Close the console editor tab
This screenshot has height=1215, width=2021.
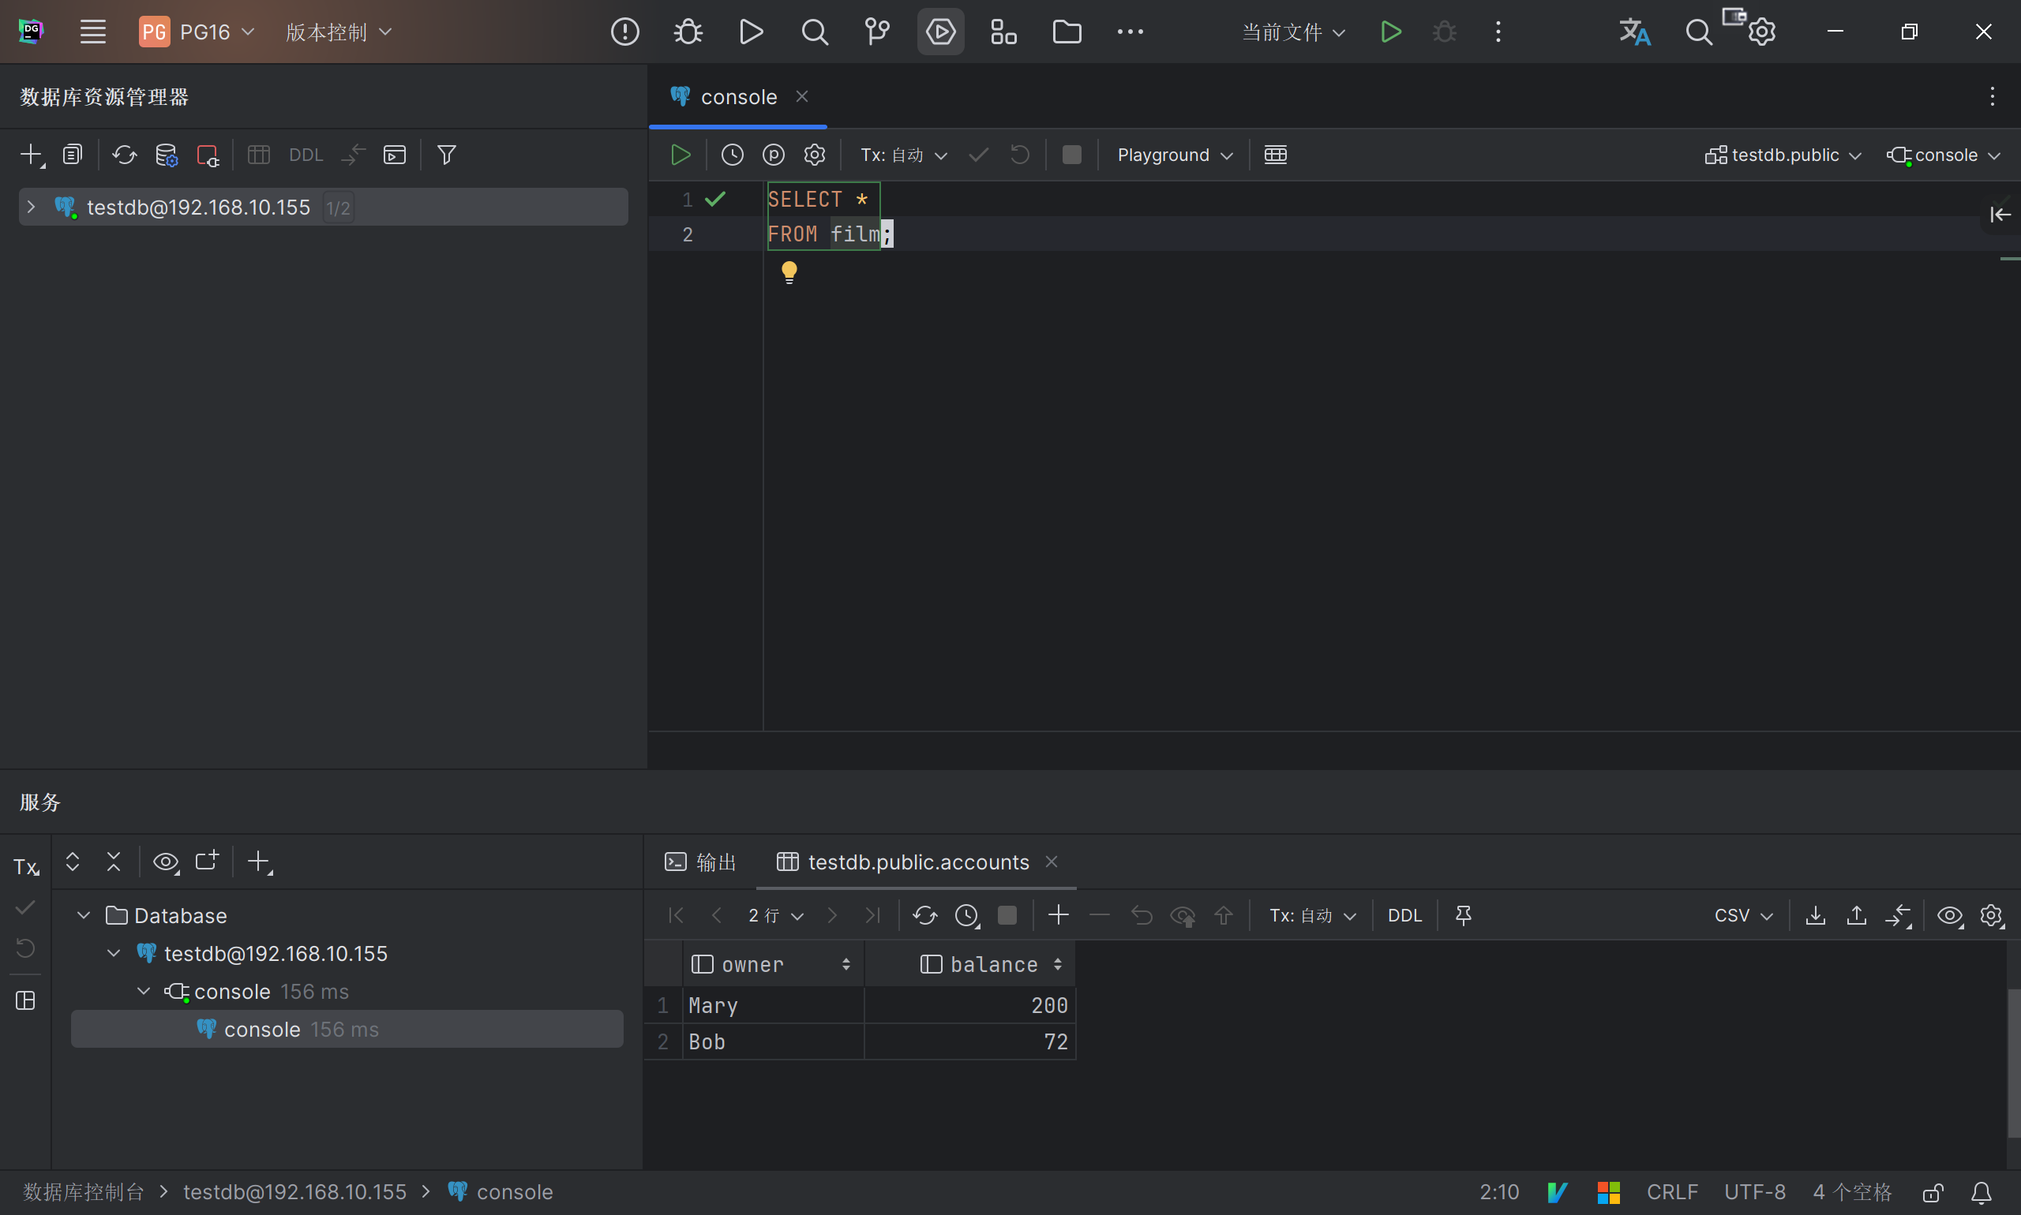tap(802, 96)
